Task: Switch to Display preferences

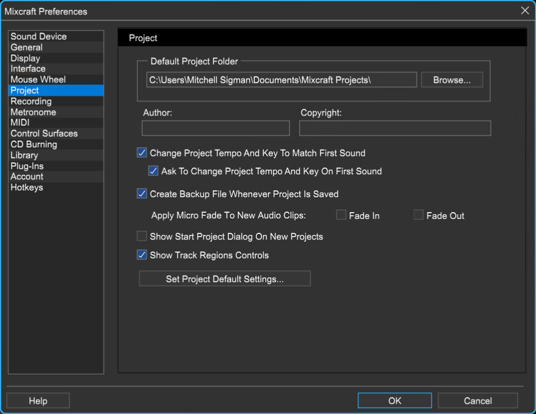Action: click(x=56, y=58)
